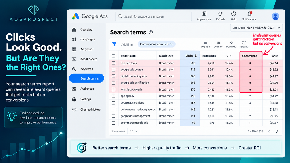
Task: Open Segment tool
Action: coord(205,44)
